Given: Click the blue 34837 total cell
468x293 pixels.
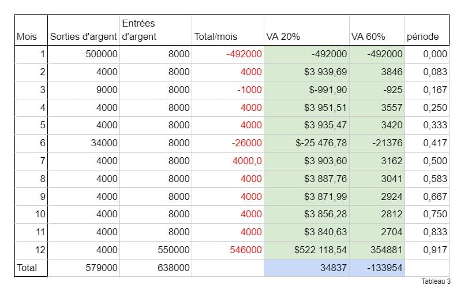Looking at the screenshot, I should pos(306,268).
